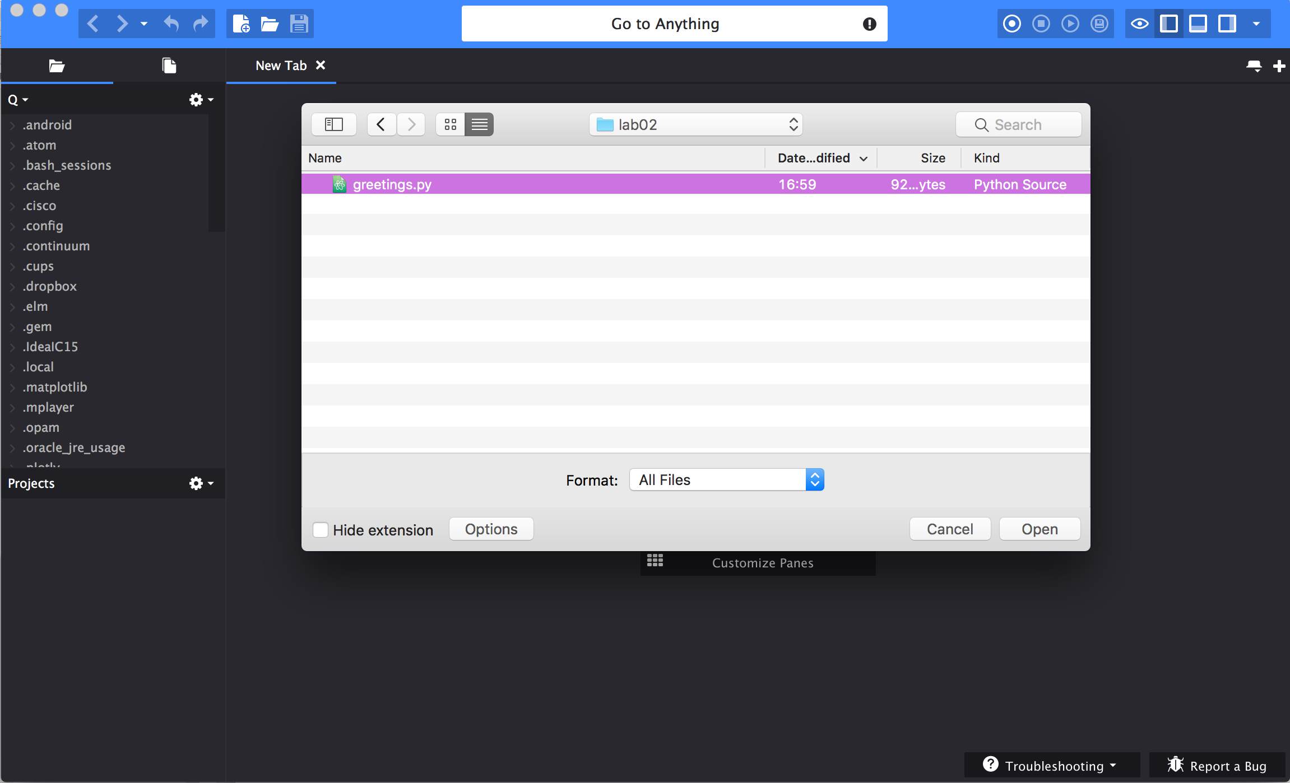Screen dimensions: 1290x783
Task: Click the New File toolbar icon
Action: [x=241, y=24]
